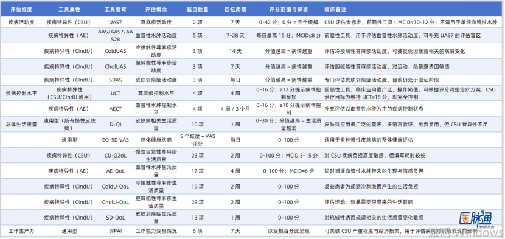Click the note '适用于多种慢性皮肤病的整体健康评估'

(369, 140)
